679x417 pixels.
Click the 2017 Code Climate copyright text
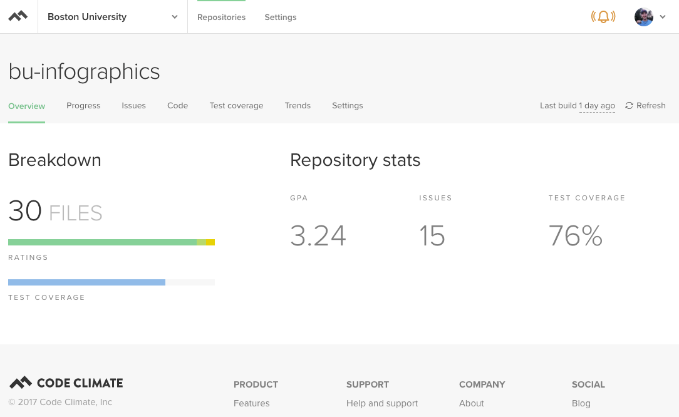pyautogui.click(x=60, y=402)
